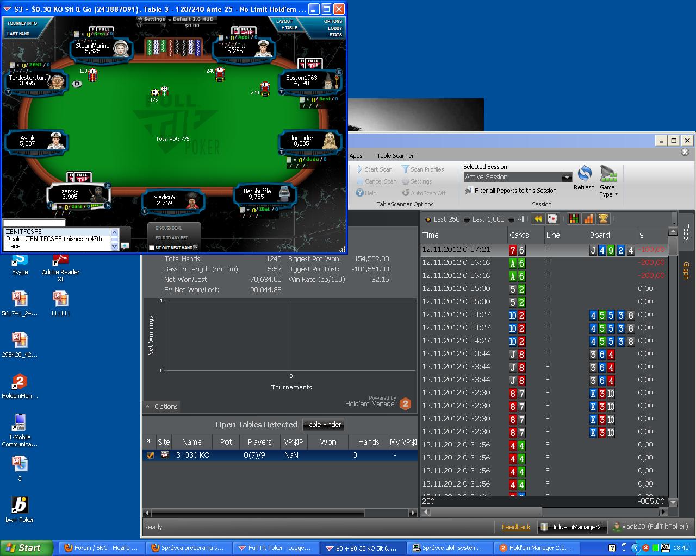Click the chat text input field
Image resolution: width=696 pixels, height=556 pixels.
pos(34,223)
